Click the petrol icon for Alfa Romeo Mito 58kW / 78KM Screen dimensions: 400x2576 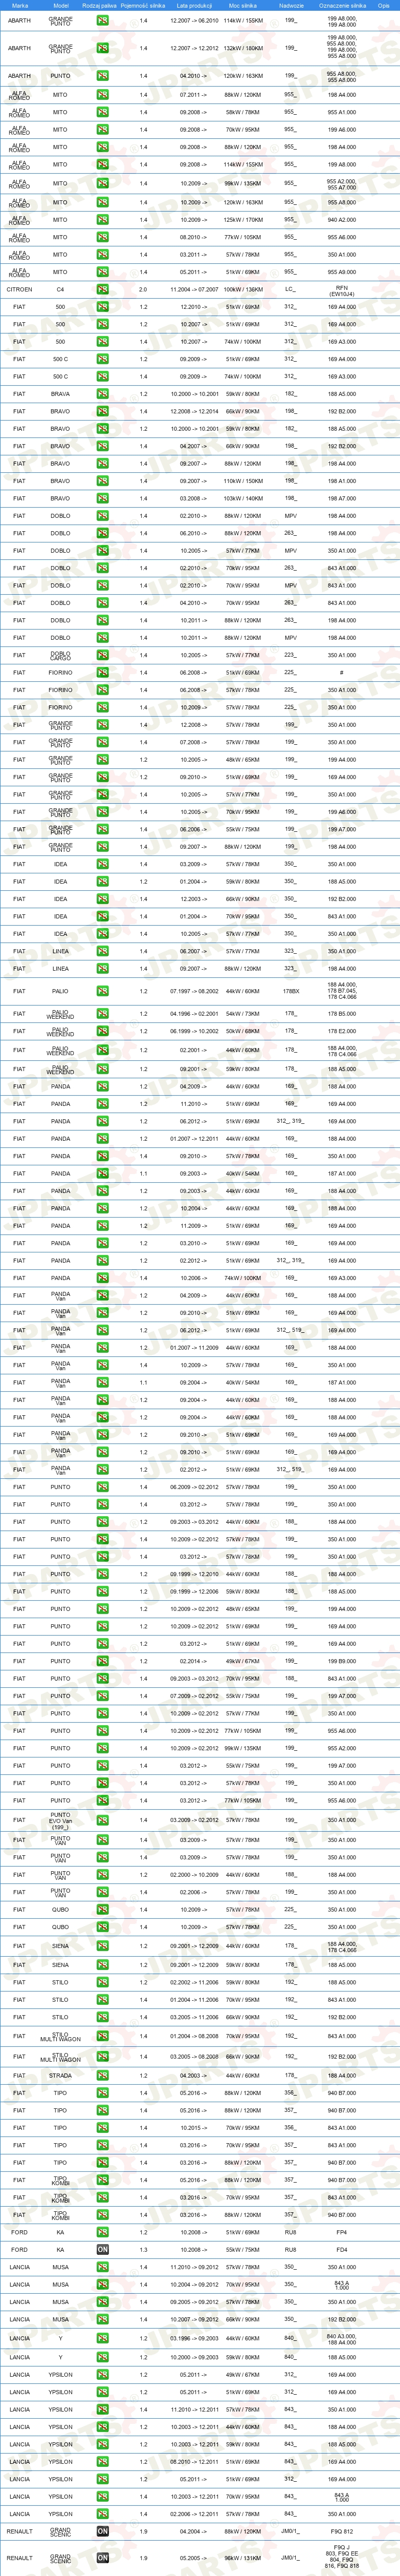click(103, 112)
